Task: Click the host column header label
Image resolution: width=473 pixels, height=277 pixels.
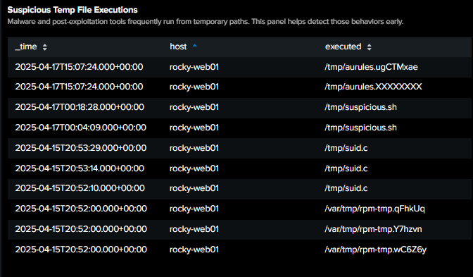Action: pyautogui.click(x=178, y=47)
